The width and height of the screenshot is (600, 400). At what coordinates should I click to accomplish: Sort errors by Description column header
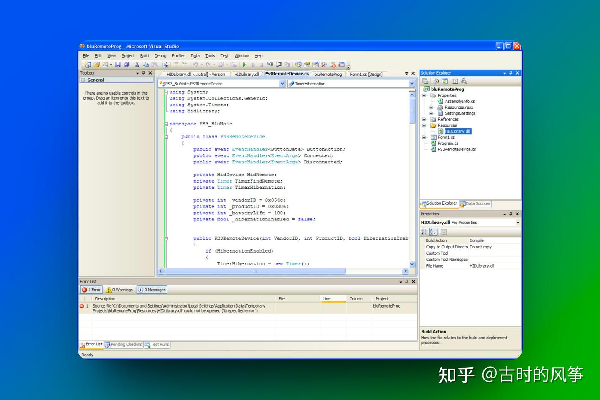coord(183,299)
